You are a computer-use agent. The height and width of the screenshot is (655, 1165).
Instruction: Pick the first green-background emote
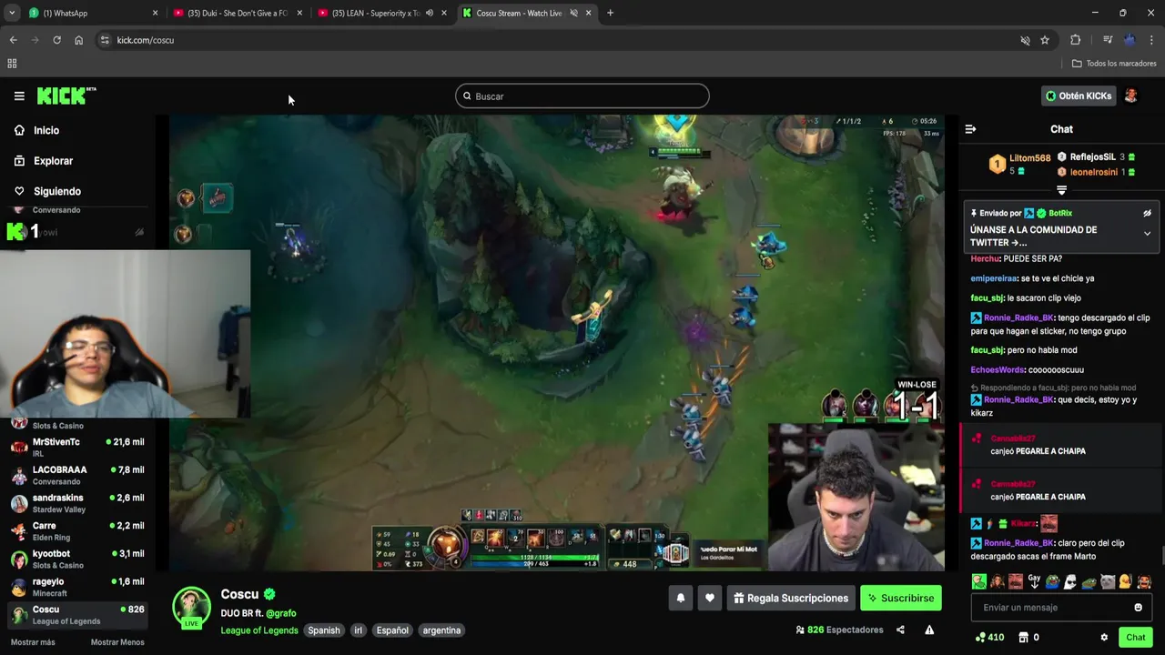(x=979, y=582)
